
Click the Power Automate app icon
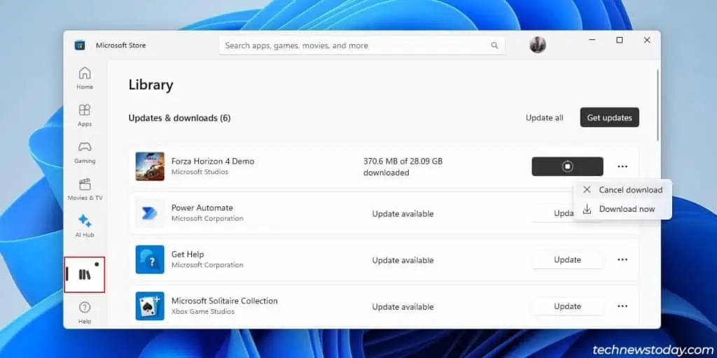(x=150, y=213)
